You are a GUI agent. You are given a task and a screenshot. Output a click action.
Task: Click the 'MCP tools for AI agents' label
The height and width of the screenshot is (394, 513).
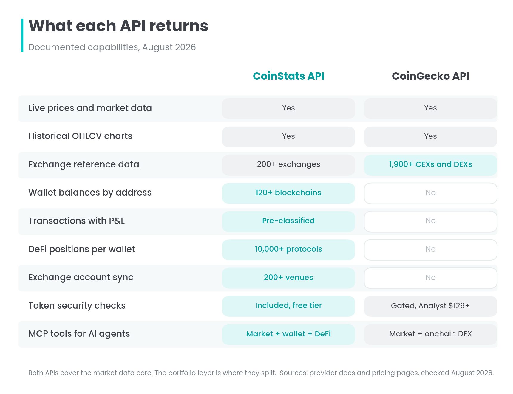[79, 334]
